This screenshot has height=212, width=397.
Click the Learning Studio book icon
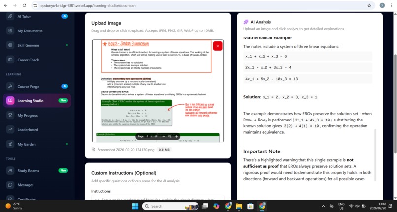pyautogui.click(x=10, y=101)
